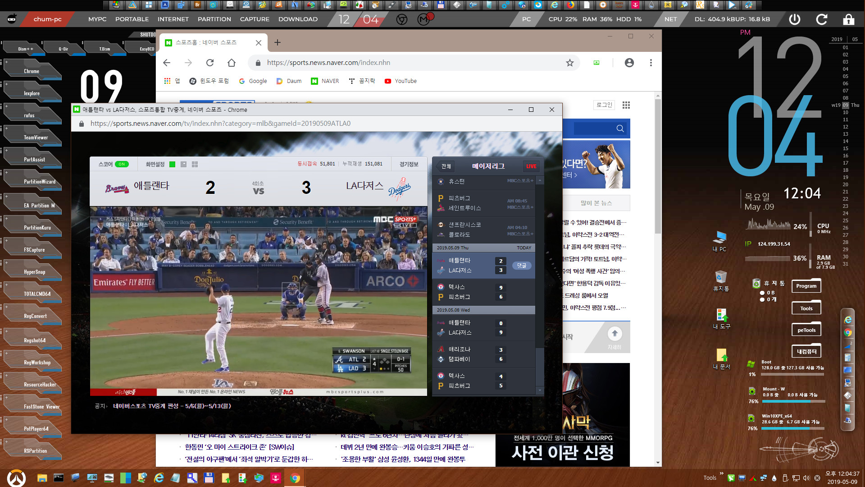Screen dimensions: 865x487
Task: Open a new Chrome tab with plus
Action: tap(278, 42)
